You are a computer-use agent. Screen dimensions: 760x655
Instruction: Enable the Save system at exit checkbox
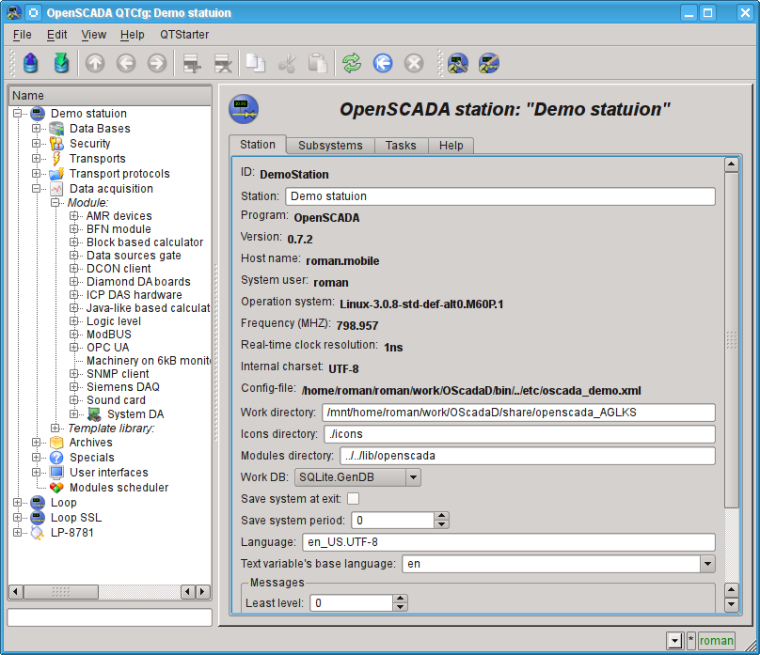click(354, 499)
